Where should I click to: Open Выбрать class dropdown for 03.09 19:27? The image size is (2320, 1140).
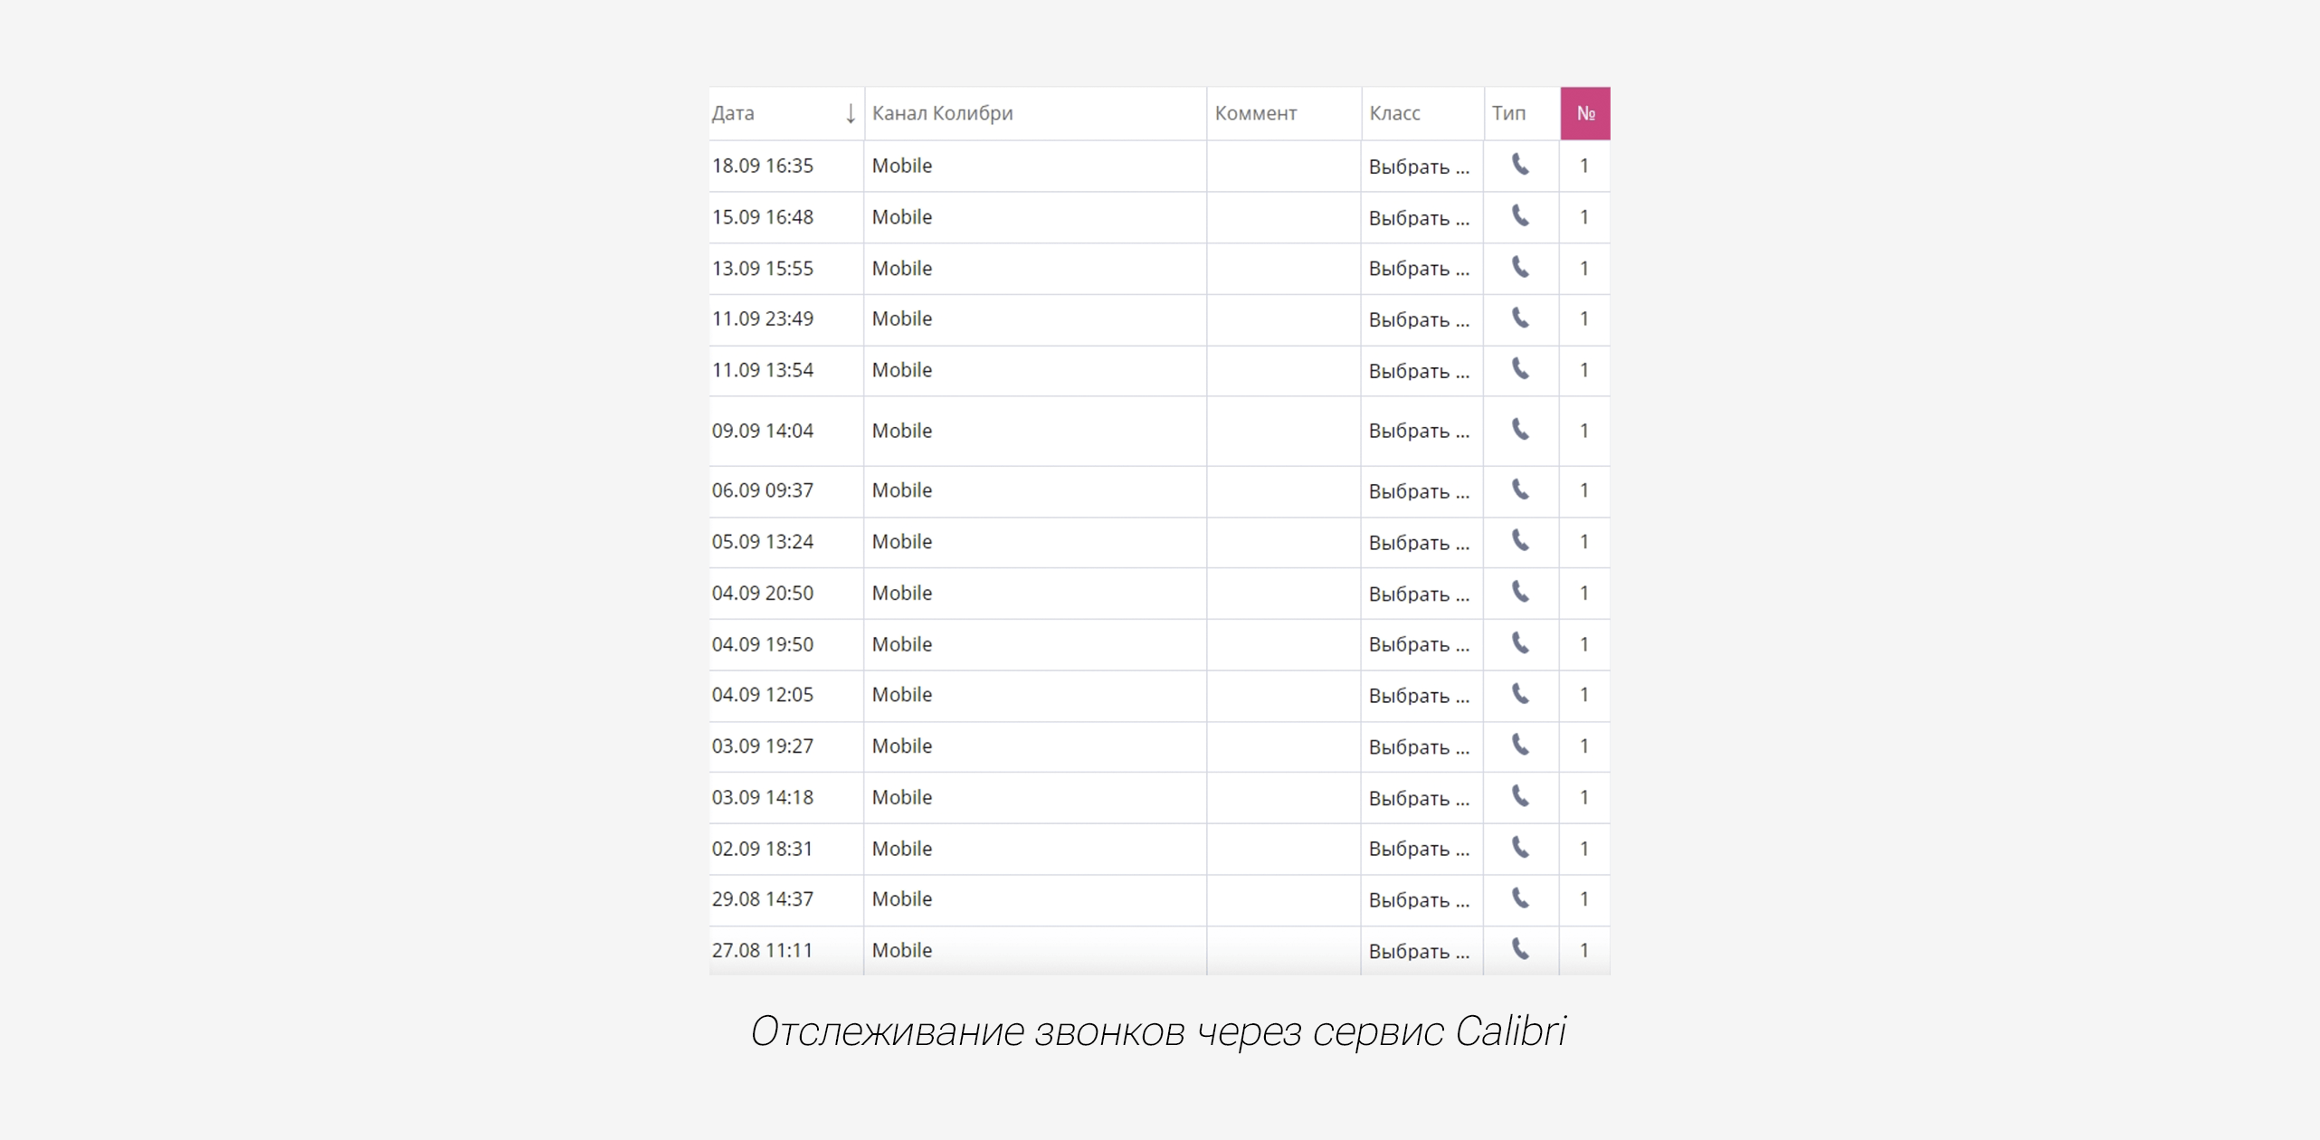(x=1419, y=747)
